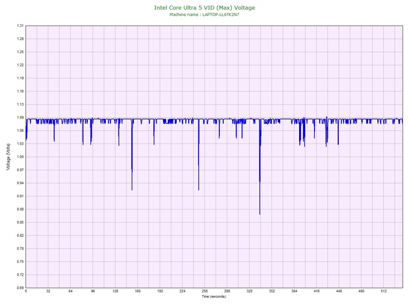The width and height of the screenshot is (409, 307).
Task: Click the 0 tick on the time axis
Action: (26, 292)
